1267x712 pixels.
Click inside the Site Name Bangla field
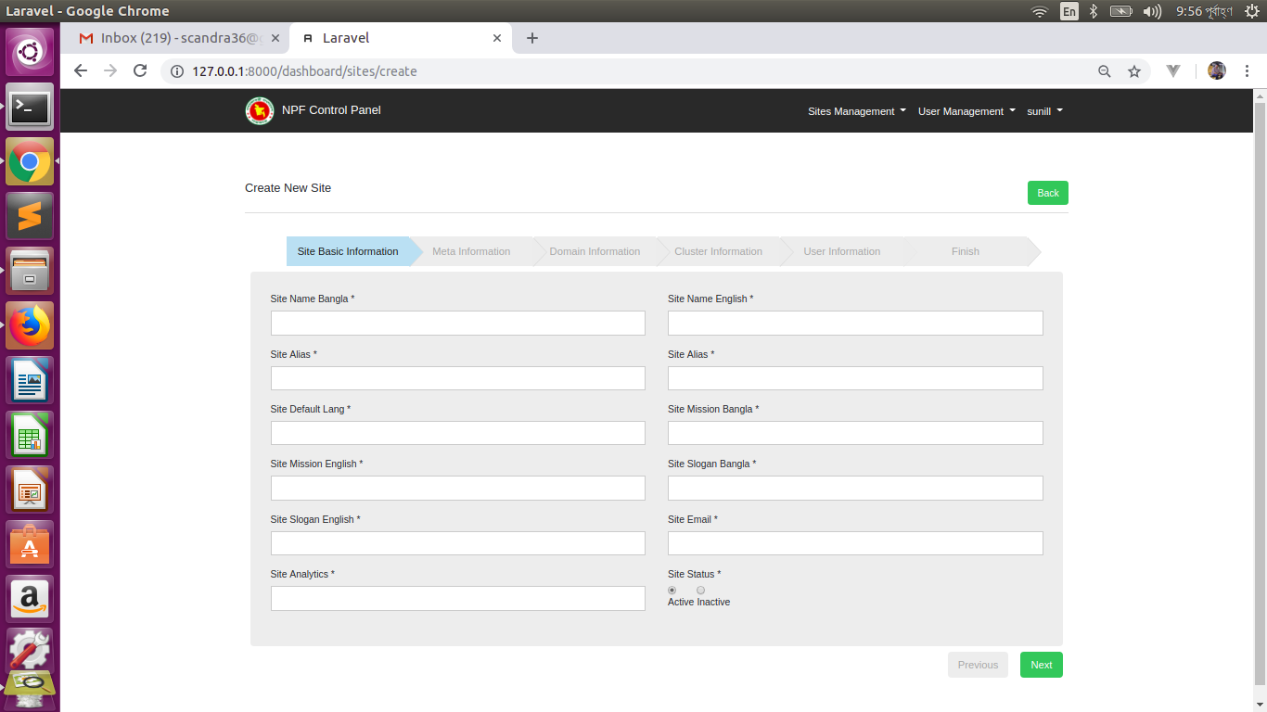457,323
